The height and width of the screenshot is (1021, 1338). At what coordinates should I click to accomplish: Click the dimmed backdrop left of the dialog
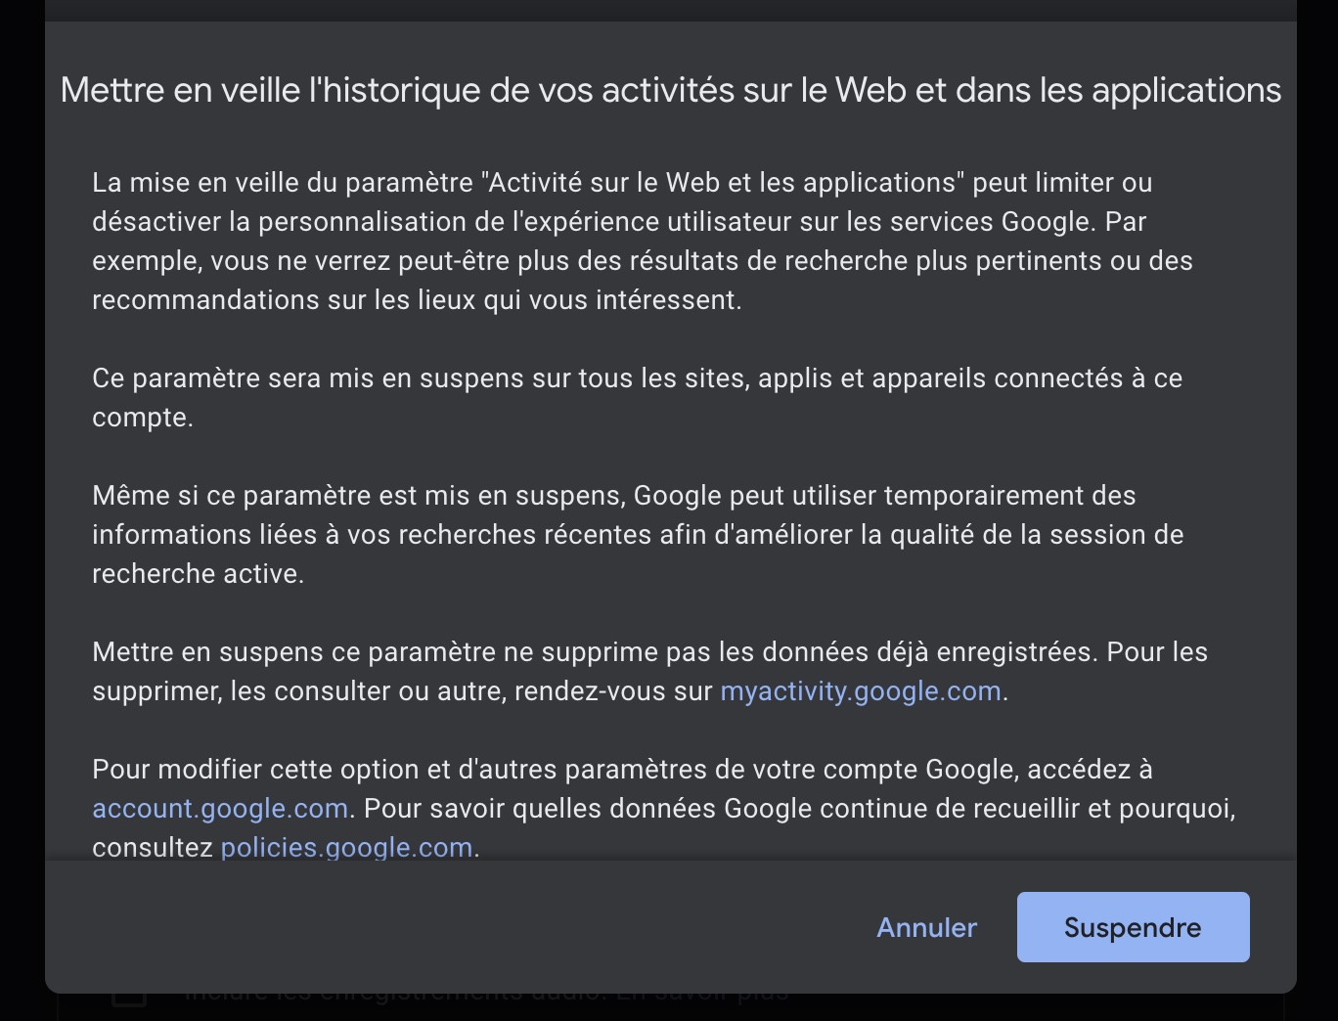click(x=22, y=489)
